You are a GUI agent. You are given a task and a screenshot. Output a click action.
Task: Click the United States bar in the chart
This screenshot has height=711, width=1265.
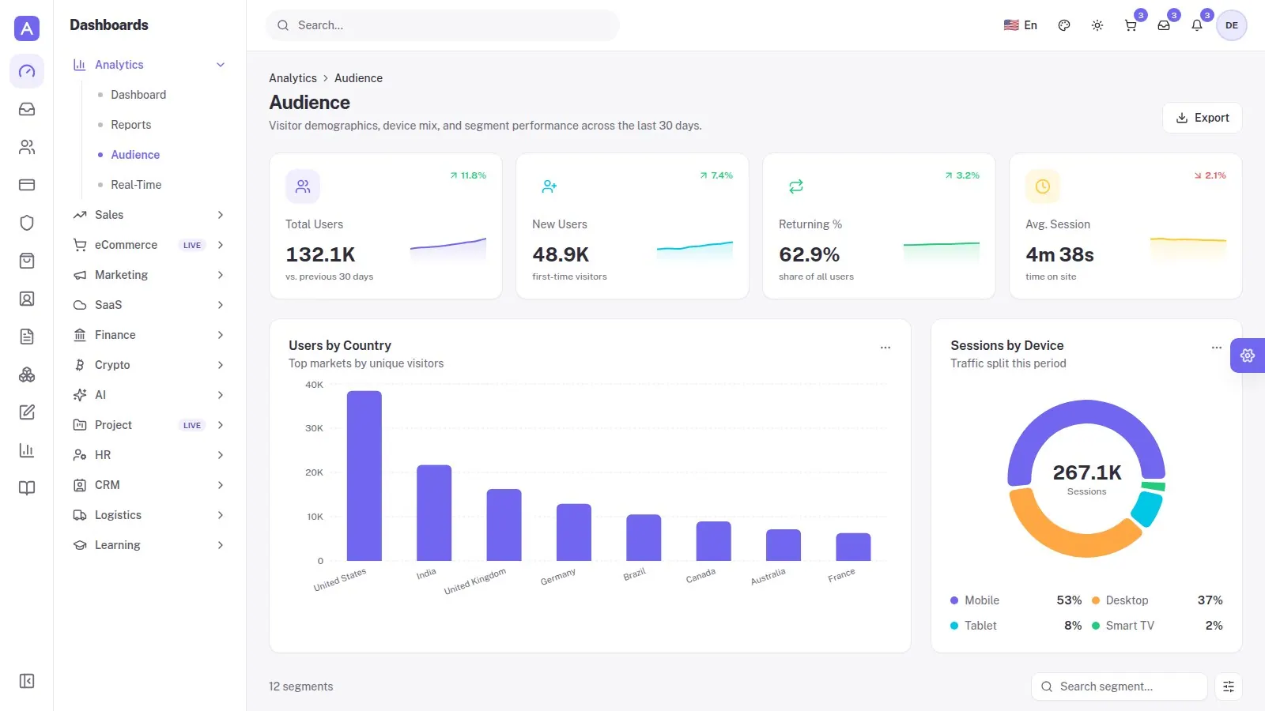(364, 476)
